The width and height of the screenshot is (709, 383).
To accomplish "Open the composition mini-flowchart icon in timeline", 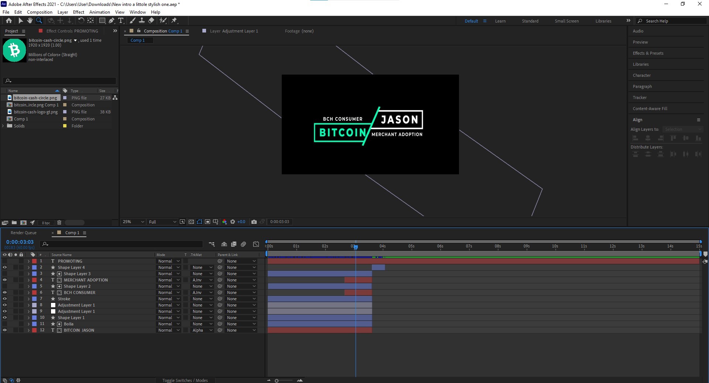I will pyautogui.click(x=212, y=244).
